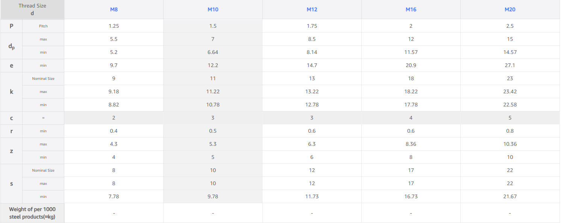Select e min value 20.9 for M16
The image size is (561, 223).
pyautogui.click(x=411, y=65)
